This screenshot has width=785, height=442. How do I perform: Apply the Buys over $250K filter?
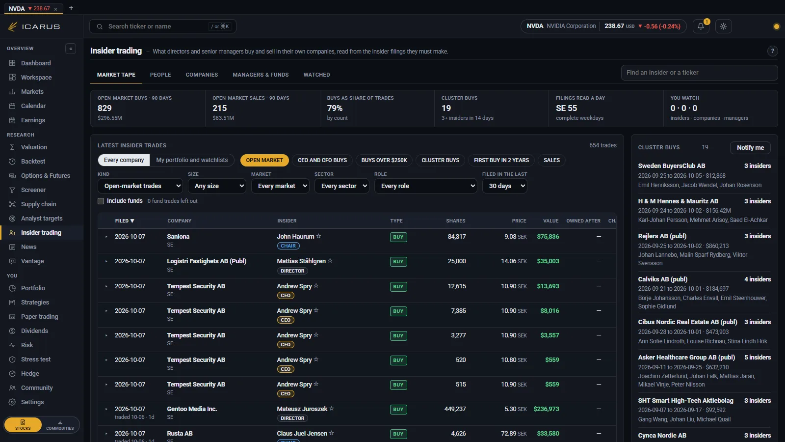[x=384, y=160]
